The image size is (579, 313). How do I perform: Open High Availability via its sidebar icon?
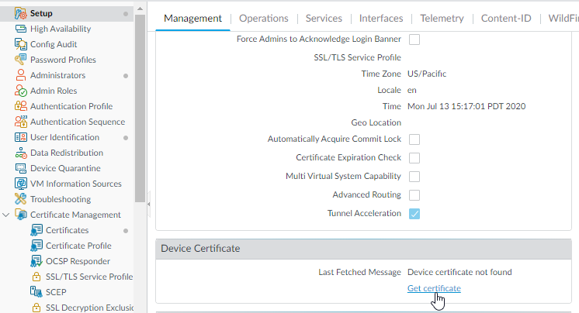click(x=22, y=29)
